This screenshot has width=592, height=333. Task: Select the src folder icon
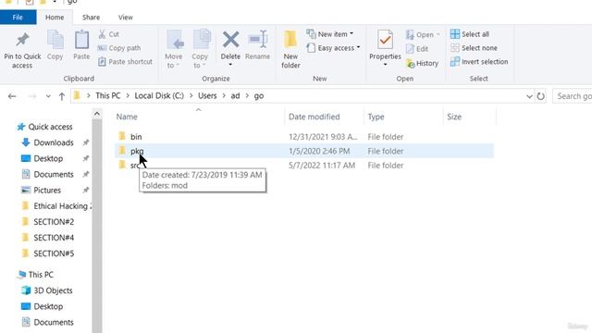122,165
